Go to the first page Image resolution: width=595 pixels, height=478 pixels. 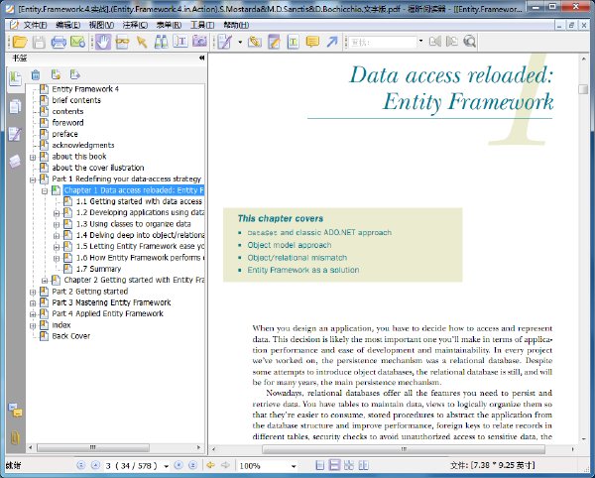pyautogui.click(x=80, y=465)
